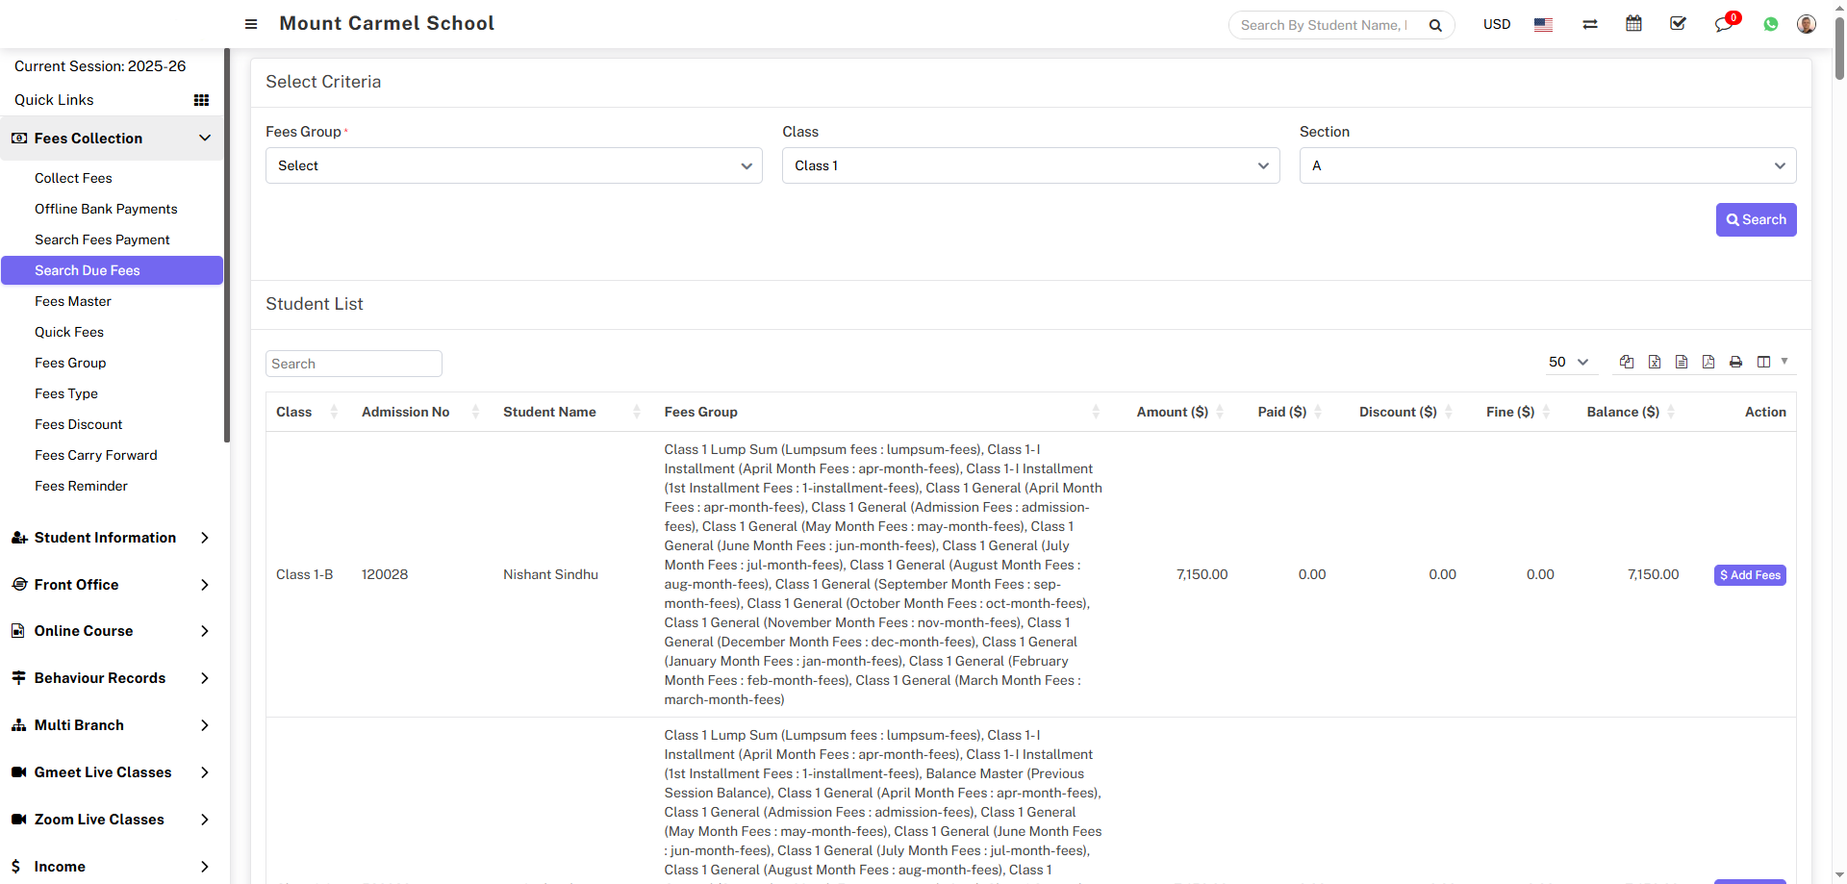Go to Collect Fees menu item
This screenshot has width=1847, height=884.
[73, 178]
